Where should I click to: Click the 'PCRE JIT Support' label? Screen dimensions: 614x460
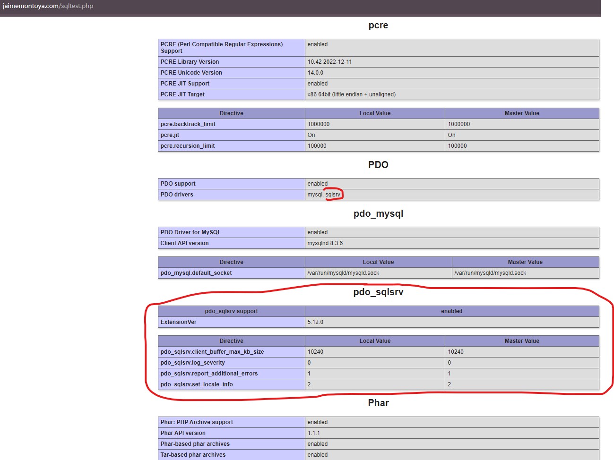coord(185,84)
